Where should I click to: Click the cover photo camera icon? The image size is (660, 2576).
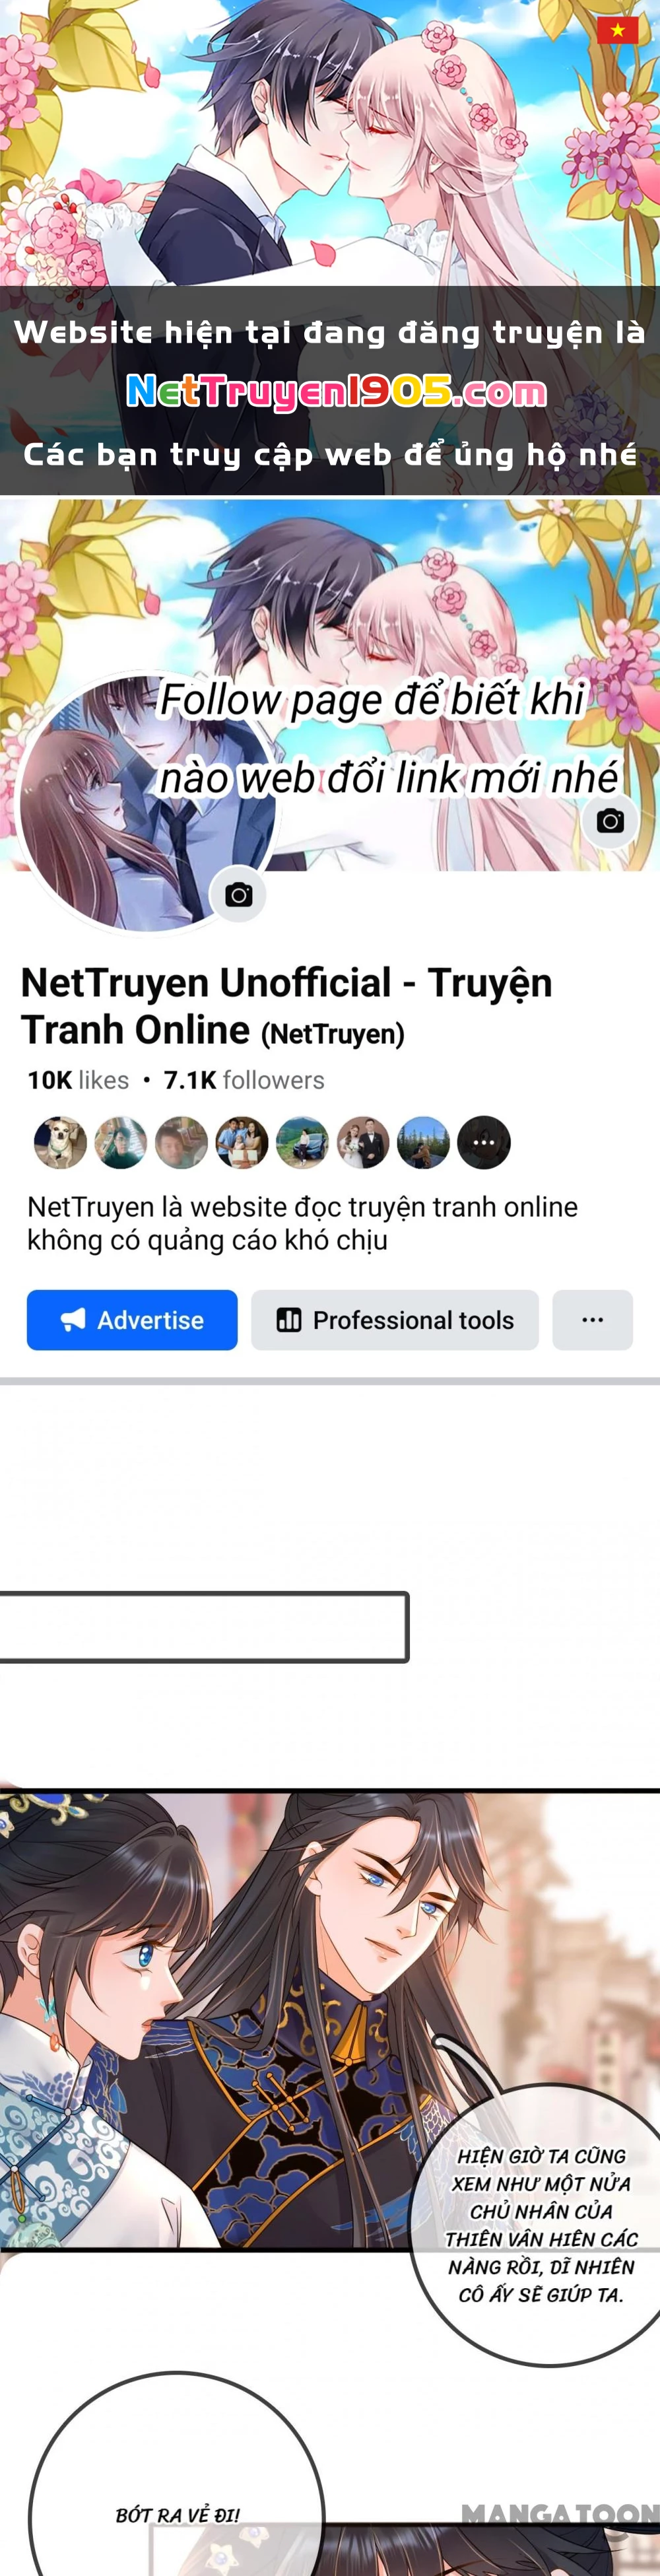pos(610,821)
